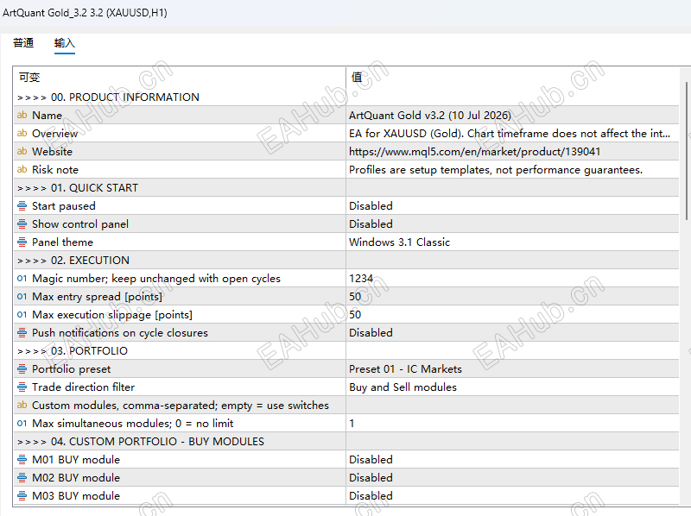This screenshot has width=691, height=516.
Task: Click the ab icon next to Overview
Action: click(22, 134)
